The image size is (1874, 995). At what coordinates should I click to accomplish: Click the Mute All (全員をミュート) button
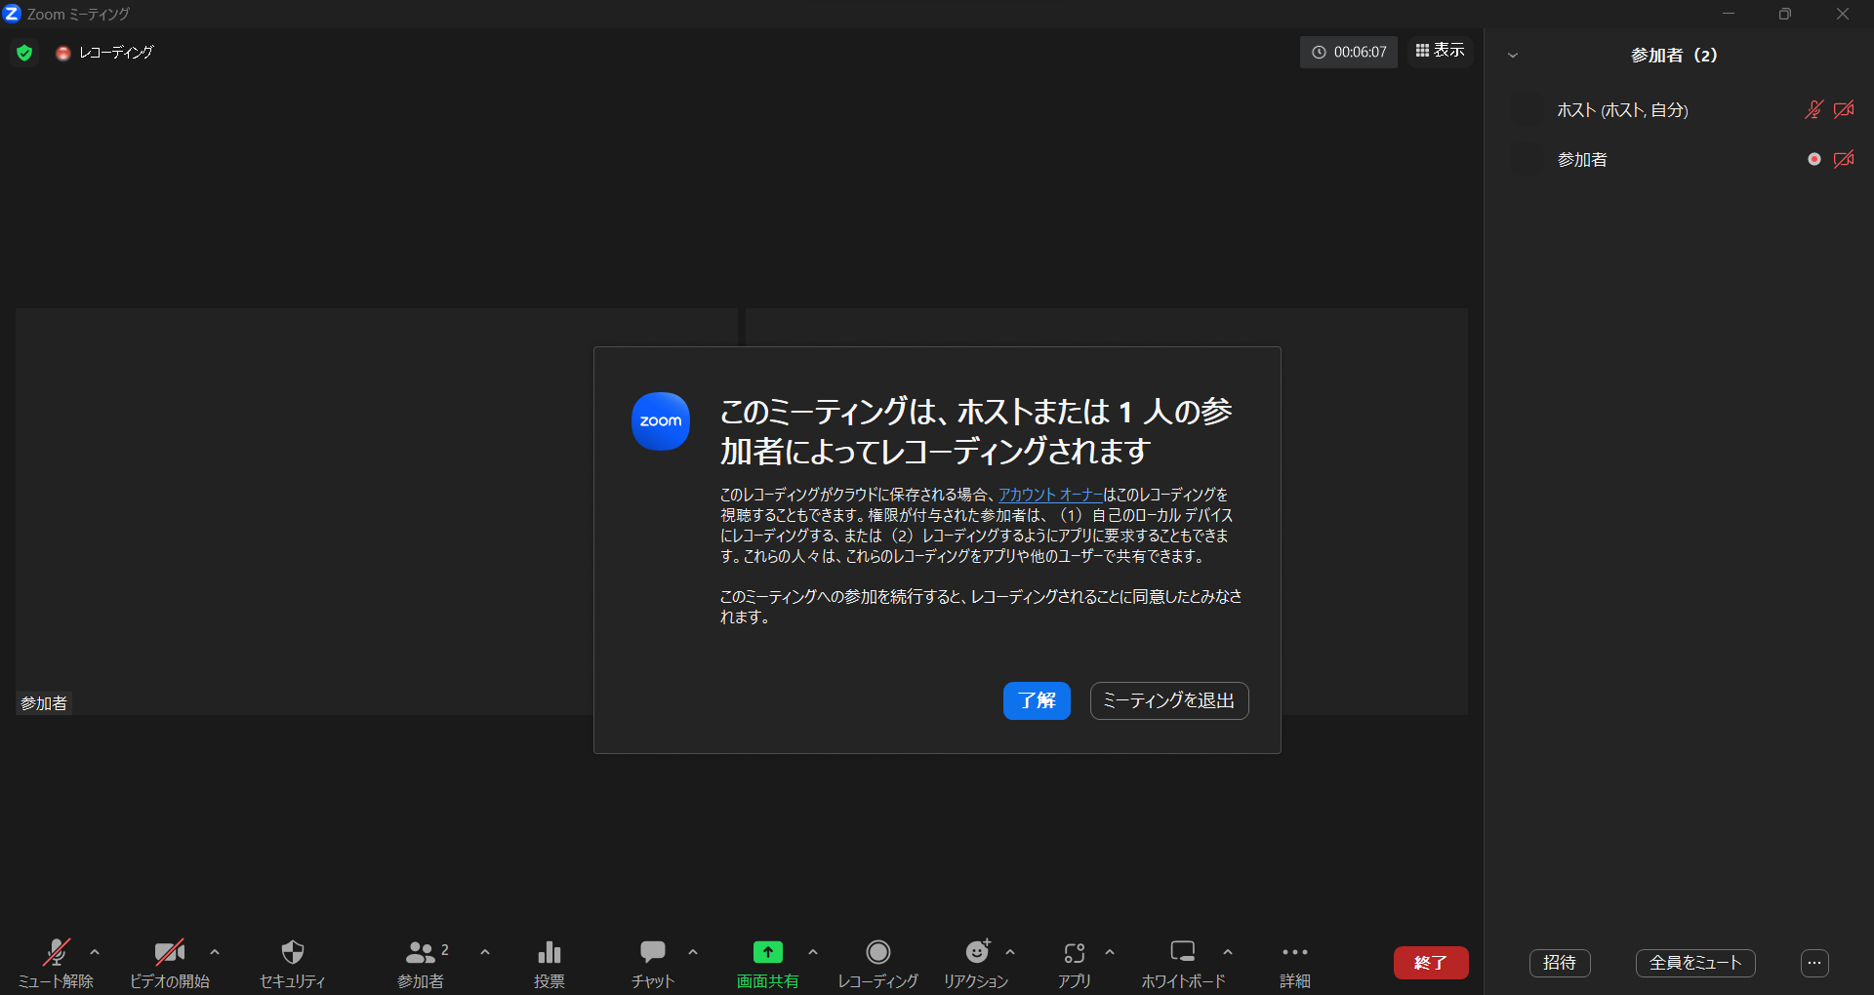point(1695,963)
